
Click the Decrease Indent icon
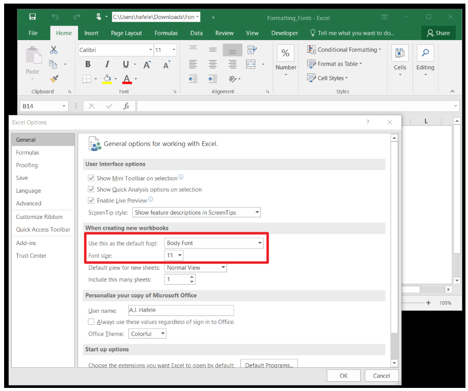coord(193,79)
